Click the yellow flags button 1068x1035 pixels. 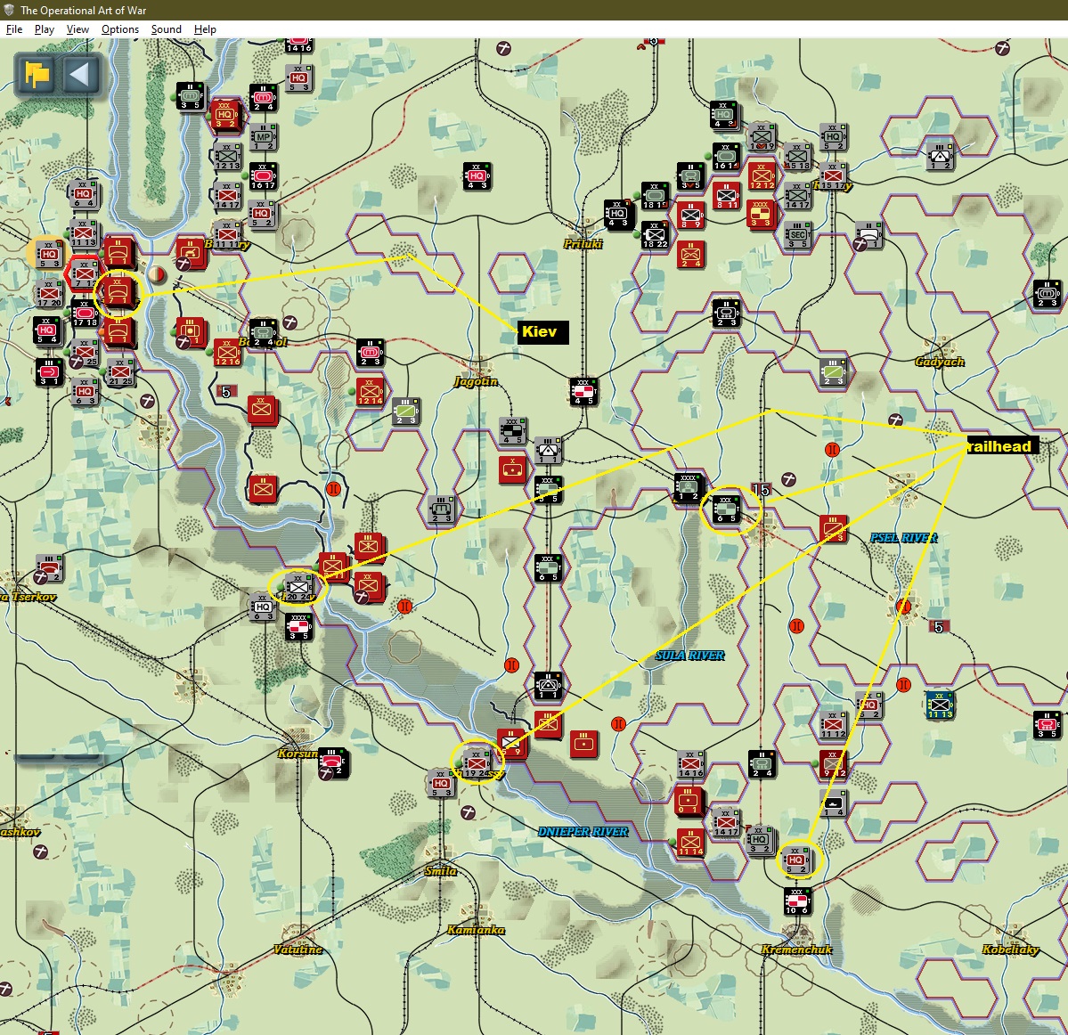pyautogui.click(x=37, y=75)
